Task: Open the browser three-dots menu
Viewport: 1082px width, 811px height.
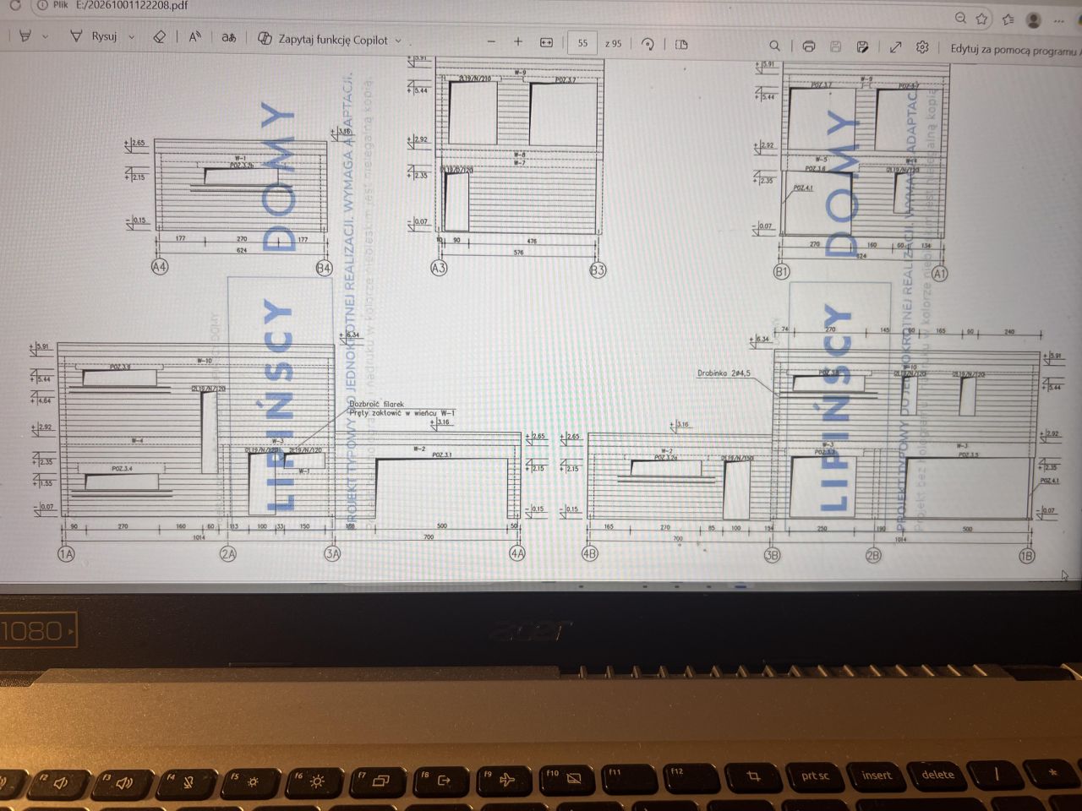Action: [x=1059, y=21]
